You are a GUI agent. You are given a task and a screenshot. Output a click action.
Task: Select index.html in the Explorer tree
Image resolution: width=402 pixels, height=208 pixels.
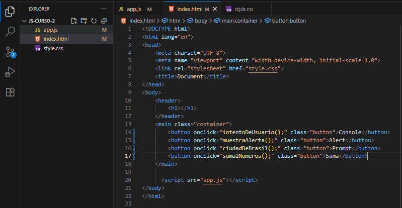66,39
